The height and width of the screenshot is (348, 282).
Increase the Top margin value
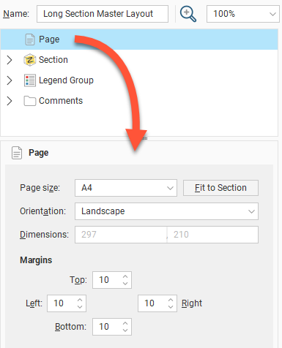click(x=125, y=277)
